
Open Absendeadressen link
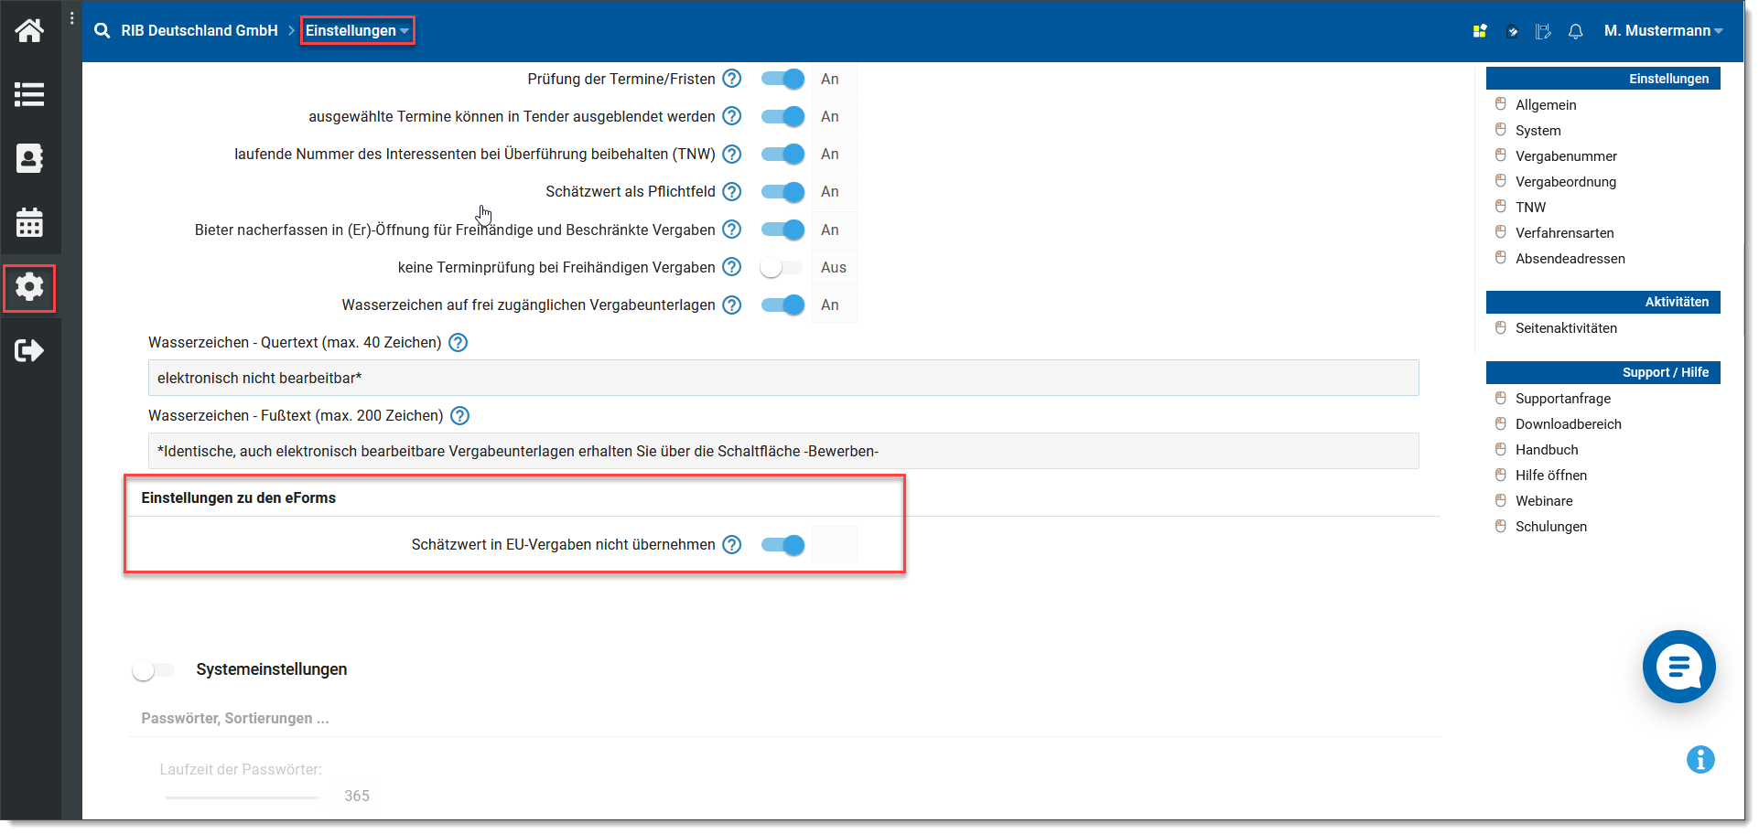(x=1570, y=259)
